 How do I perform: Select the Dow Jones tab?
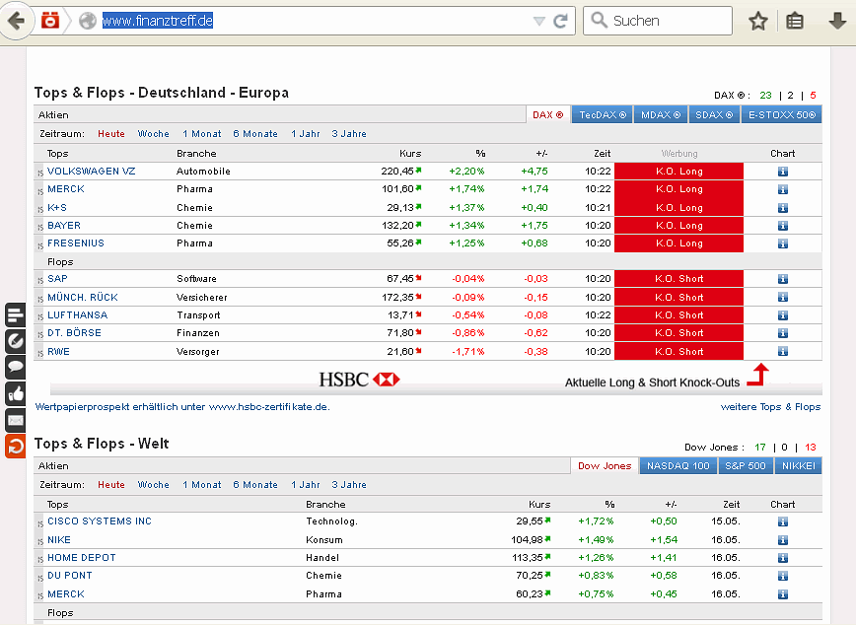coord(605,465)
